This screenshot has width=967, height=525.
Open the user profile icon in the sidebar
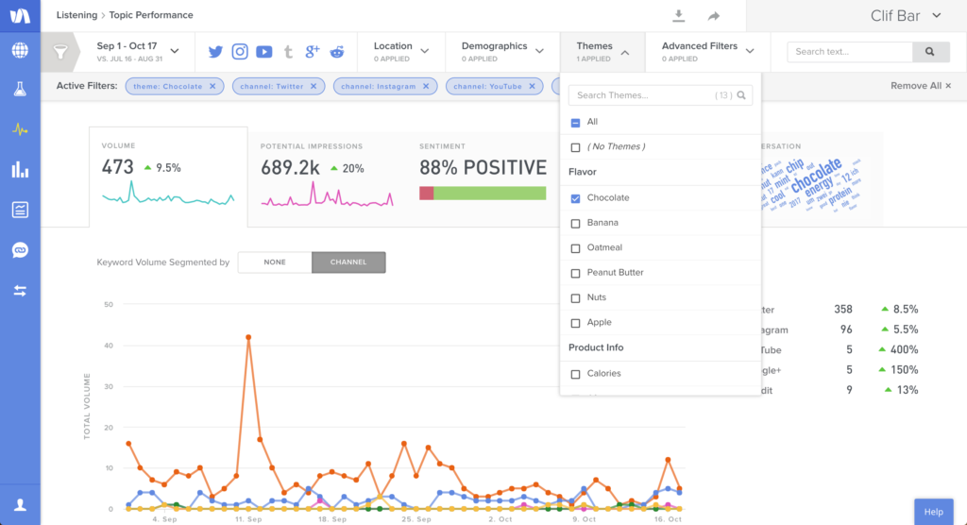coord(20,504)
